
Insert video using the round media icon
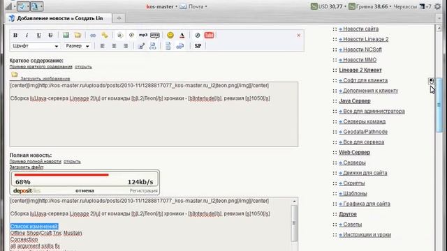point(131,35)
